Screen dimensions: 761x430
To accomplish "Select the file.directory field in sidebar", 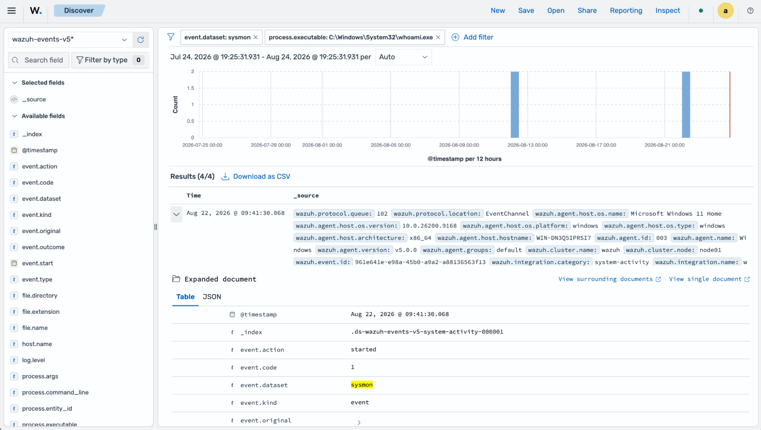I will pyautogui.click(x=40, y=296).
